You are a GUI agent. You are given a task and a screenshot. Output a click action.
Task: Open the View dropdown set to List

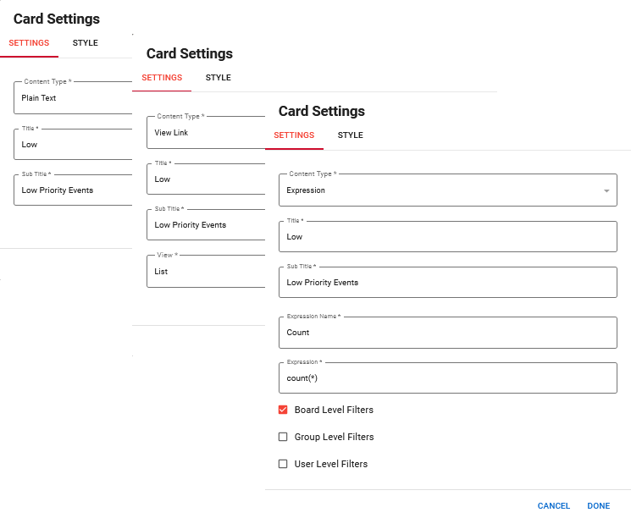coord(205,272)
